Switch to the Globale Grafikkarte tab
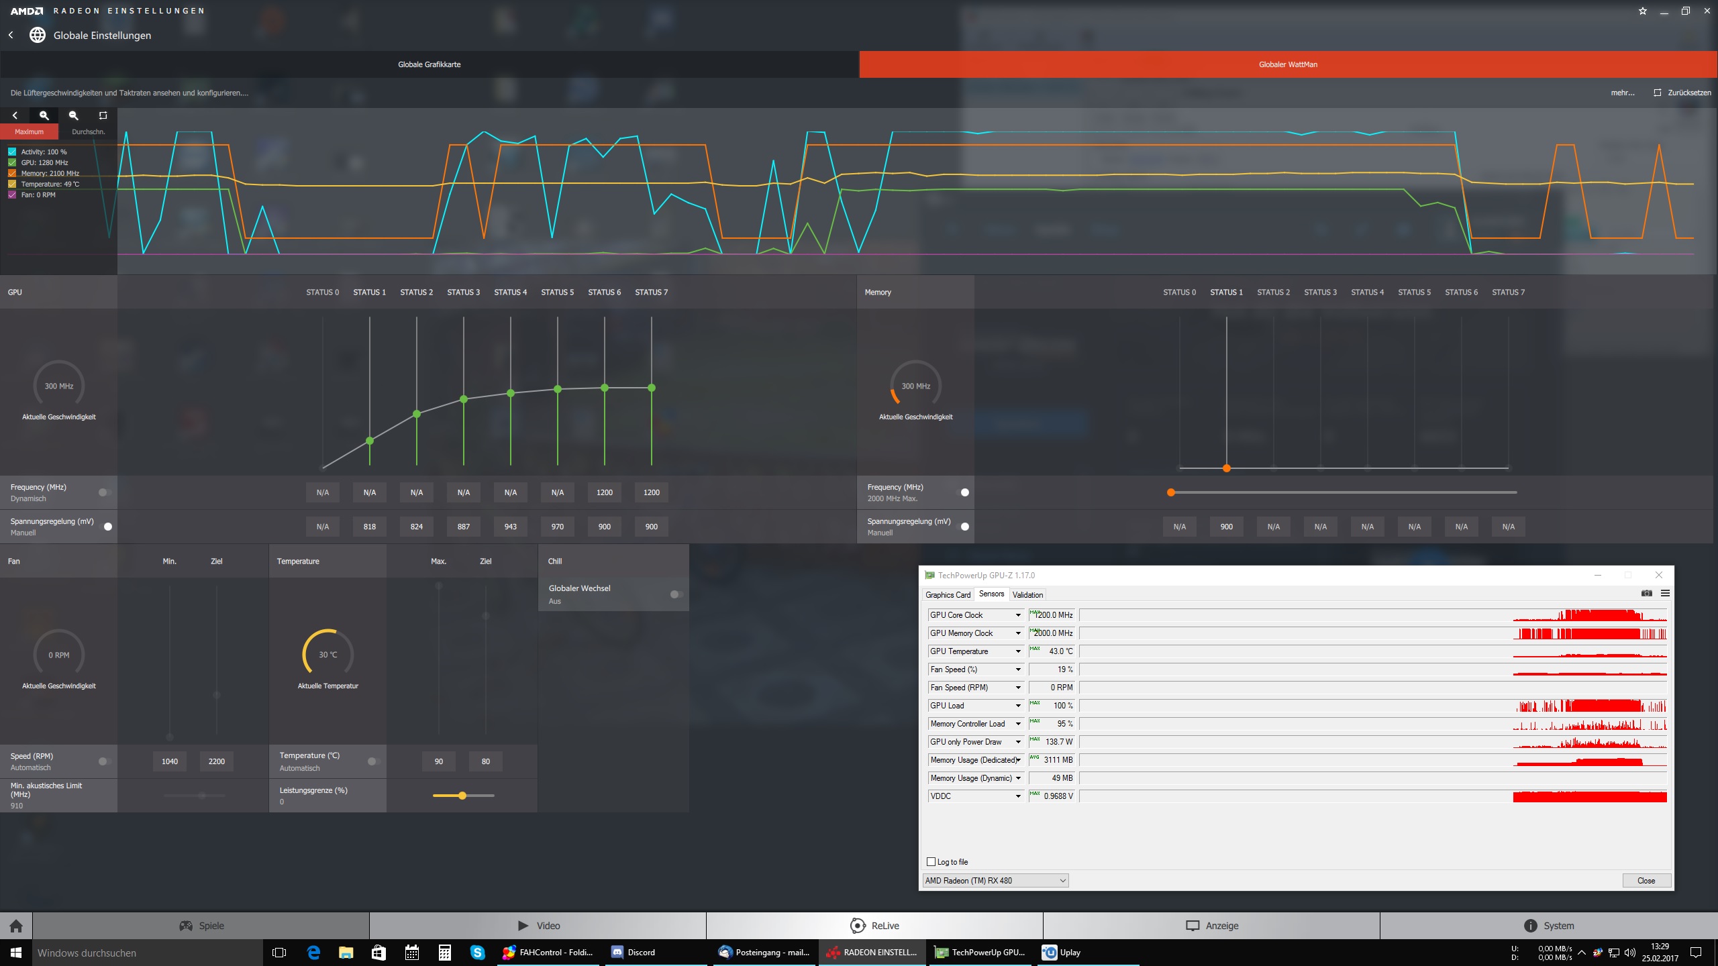The image size is (1718, 966). tap(429, 64)
